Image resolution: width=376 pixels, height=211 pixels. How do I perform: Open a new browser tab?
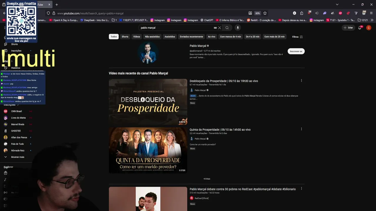coord(57,4)
